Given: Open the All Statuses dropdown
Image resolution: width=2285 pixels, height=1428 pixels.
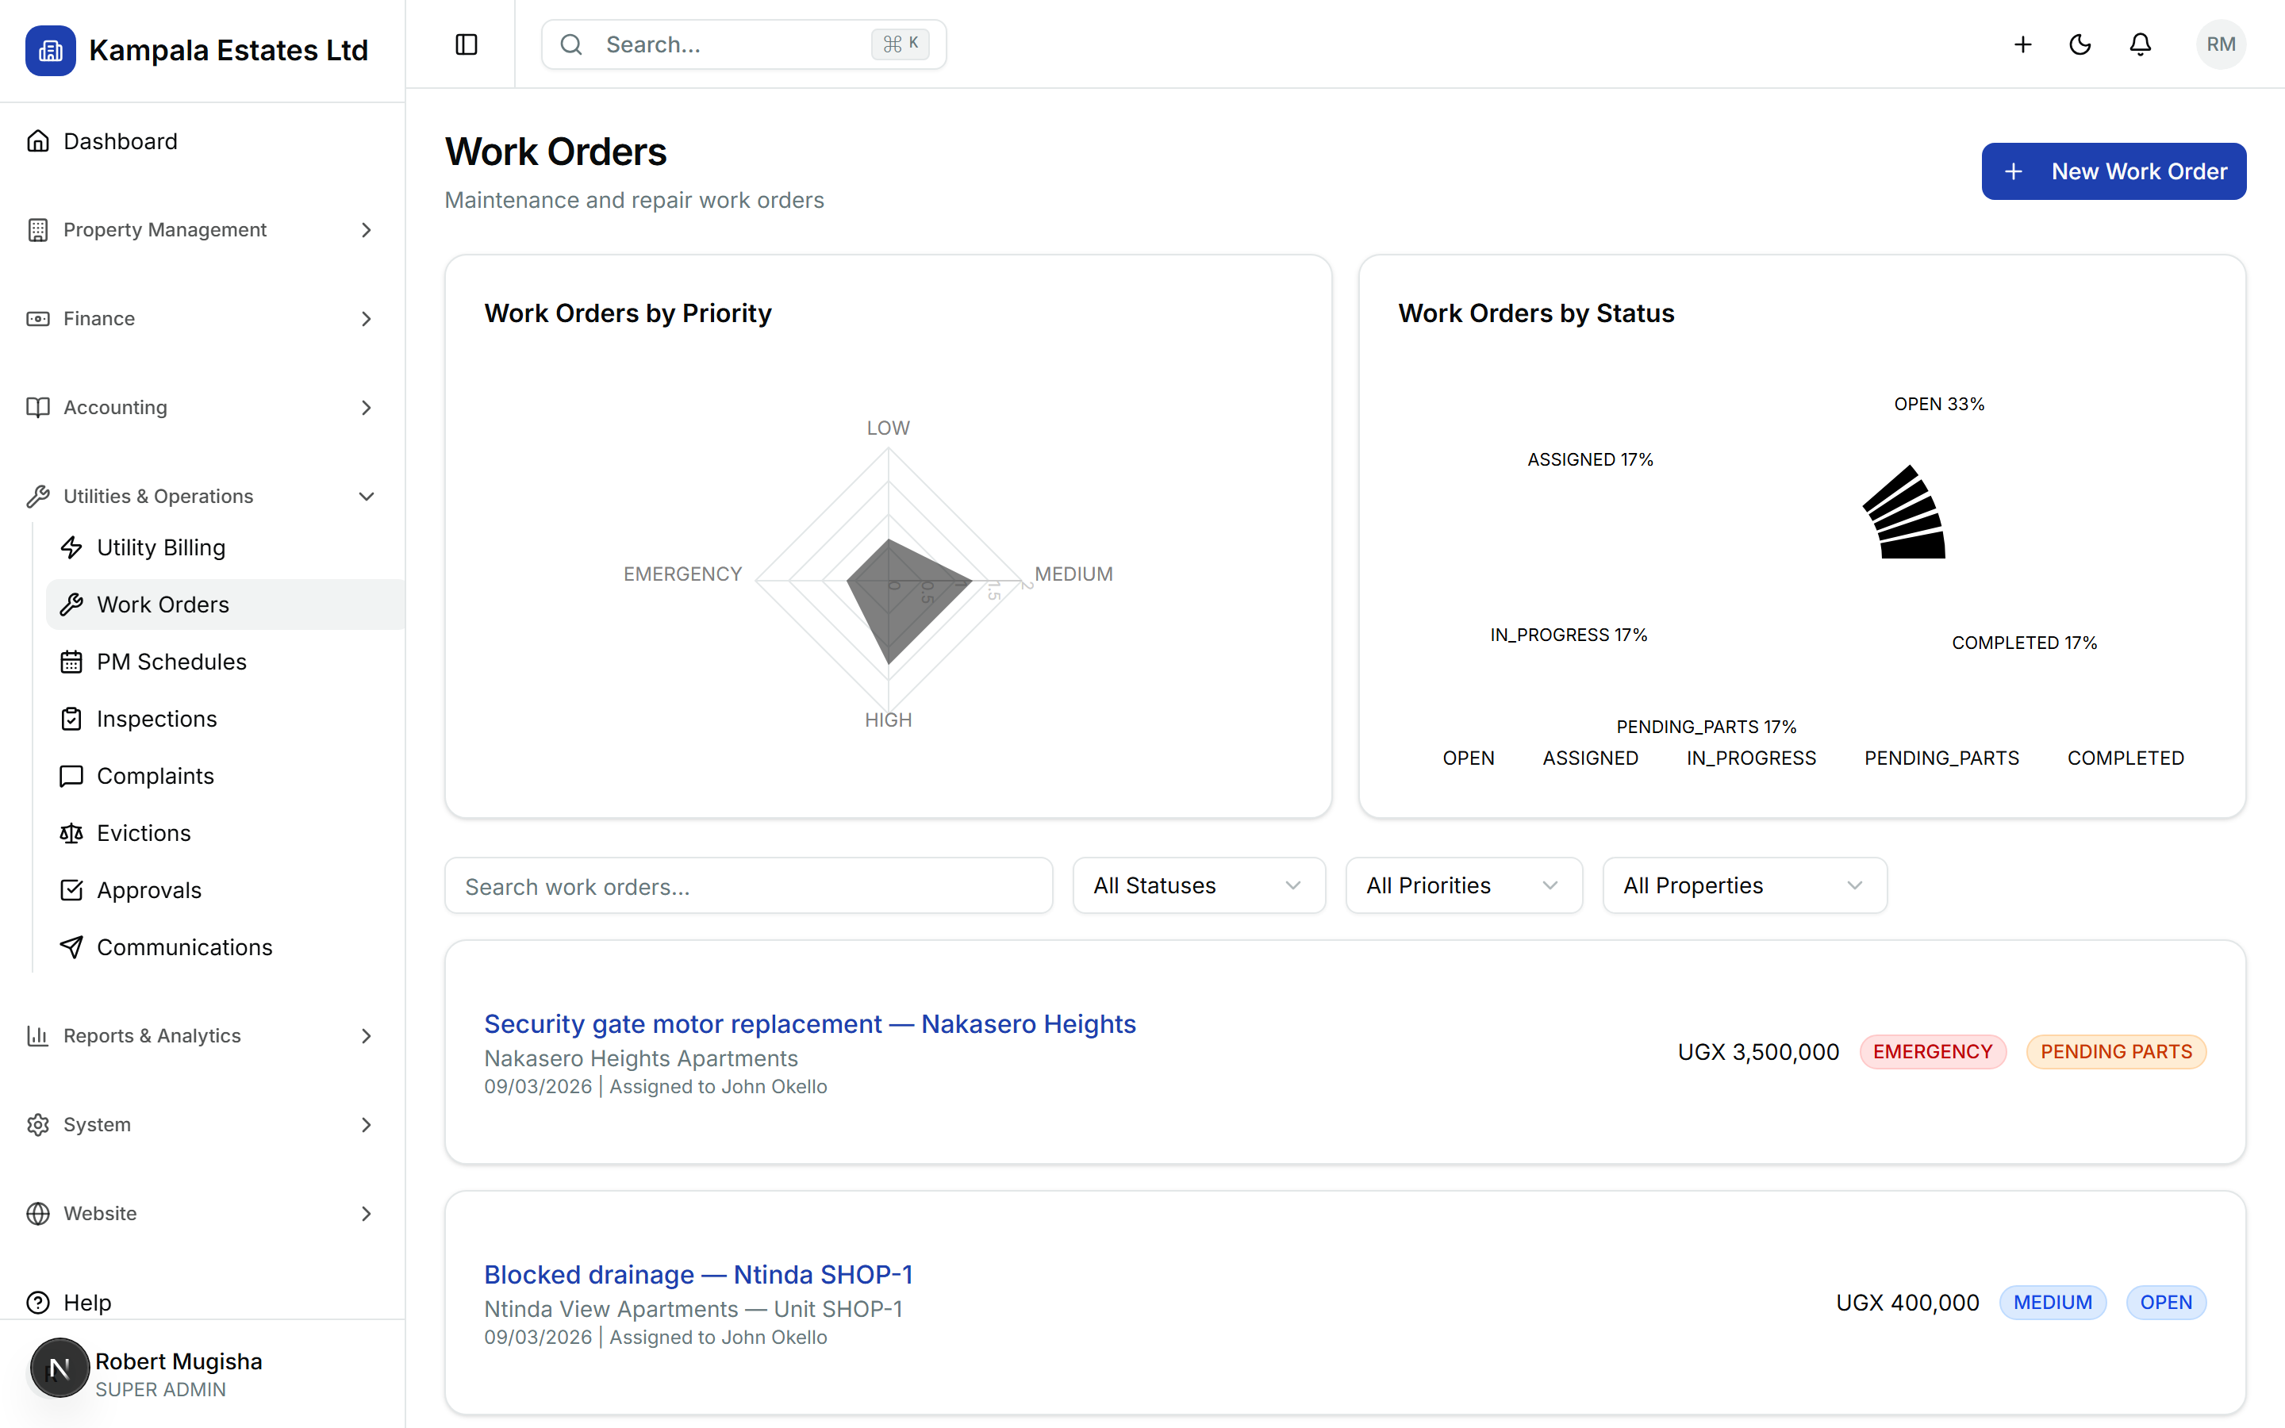Looking at the screenshot, I should pos(1199,886).
